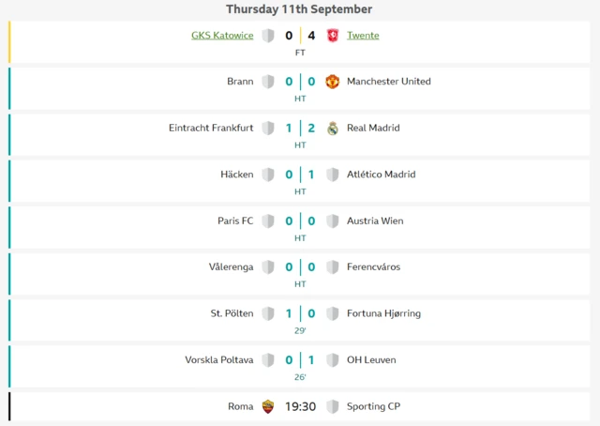Viewport: 600px width, 426px height.
Task: Click Atlético Madrid placeholder shield badge
Action: pos(332,175)
